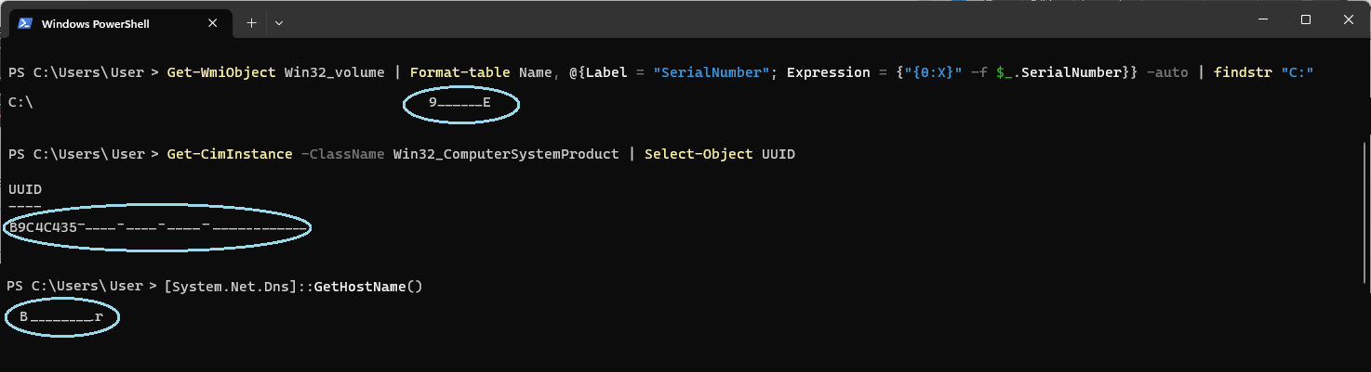1371x372 pixels.
Task: Click the findstr "C:" text
Action: (1263, 72)
